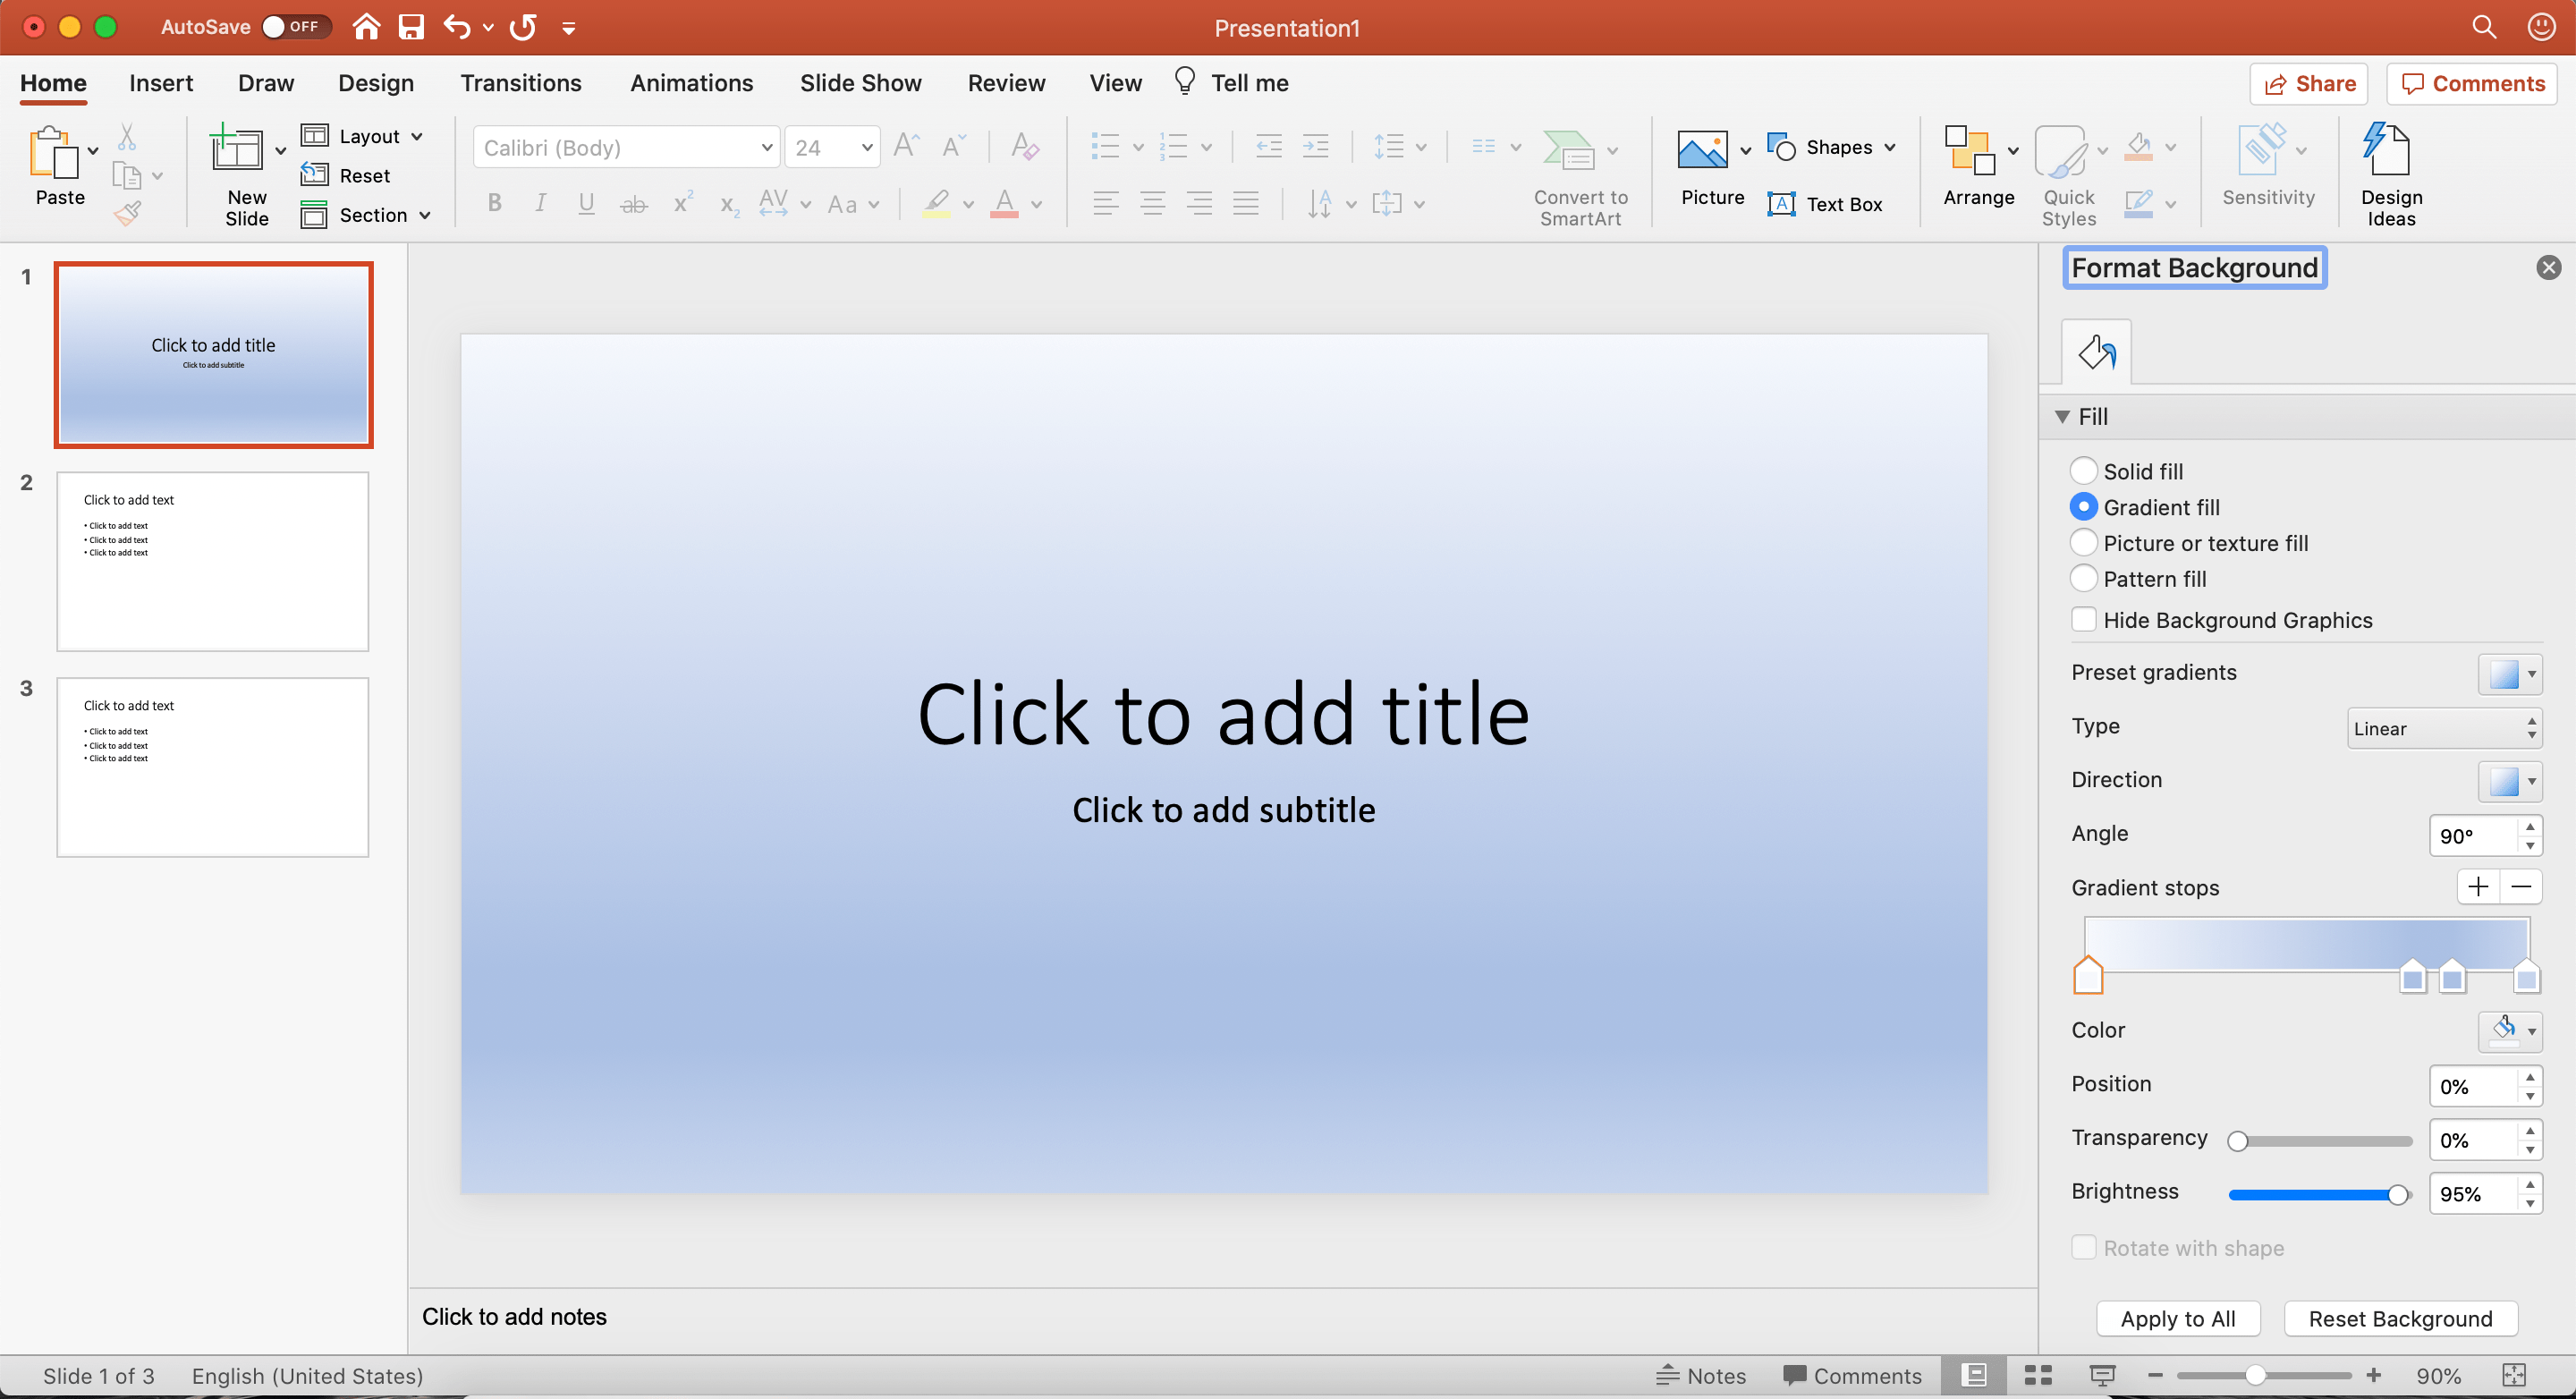Viewport: 2576px width, 1399px height.
Task: Click the Format Painter brush icon
Action: 127,213
